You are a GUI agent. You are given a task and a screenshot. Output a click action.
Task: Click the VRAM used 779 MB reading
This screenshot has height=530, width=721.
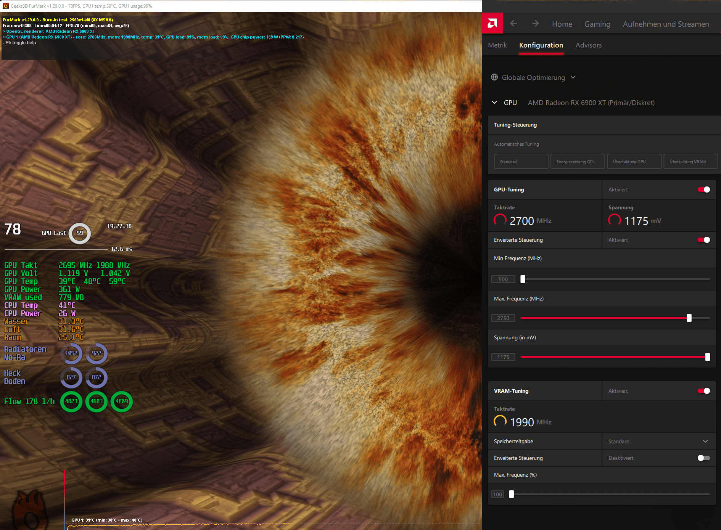[44, 297]
